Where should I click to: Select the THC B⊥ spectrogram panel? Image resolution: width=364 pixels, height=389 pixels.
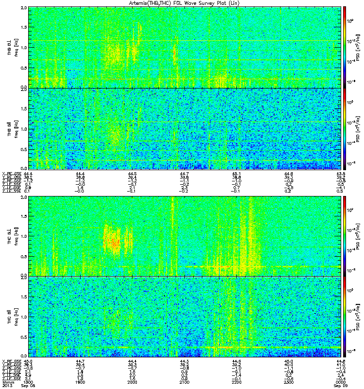click(x=185, y=236)
